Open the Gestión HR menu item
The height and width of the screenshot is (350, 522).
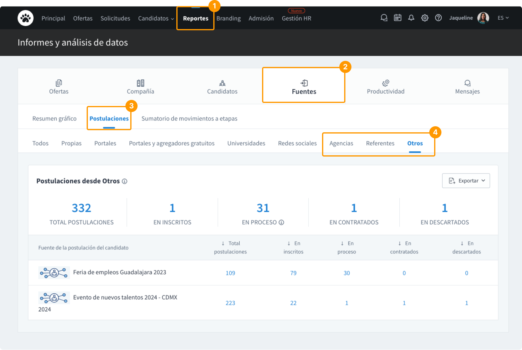click(296, 18)
